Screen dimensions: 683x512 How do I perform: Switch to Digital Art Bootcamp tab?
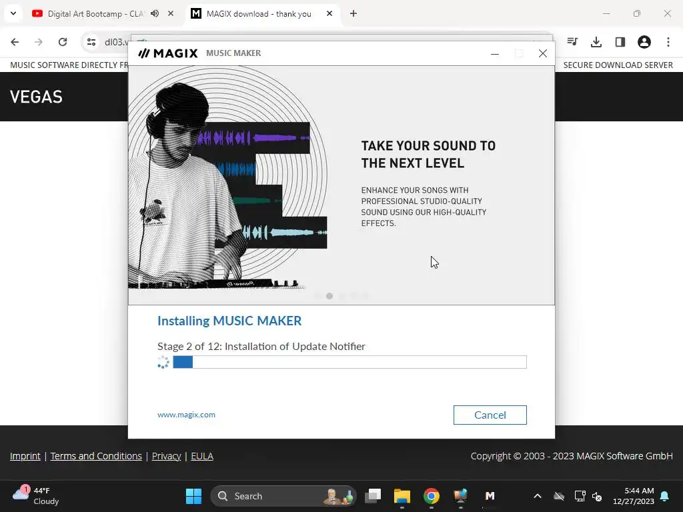[96, 14]
